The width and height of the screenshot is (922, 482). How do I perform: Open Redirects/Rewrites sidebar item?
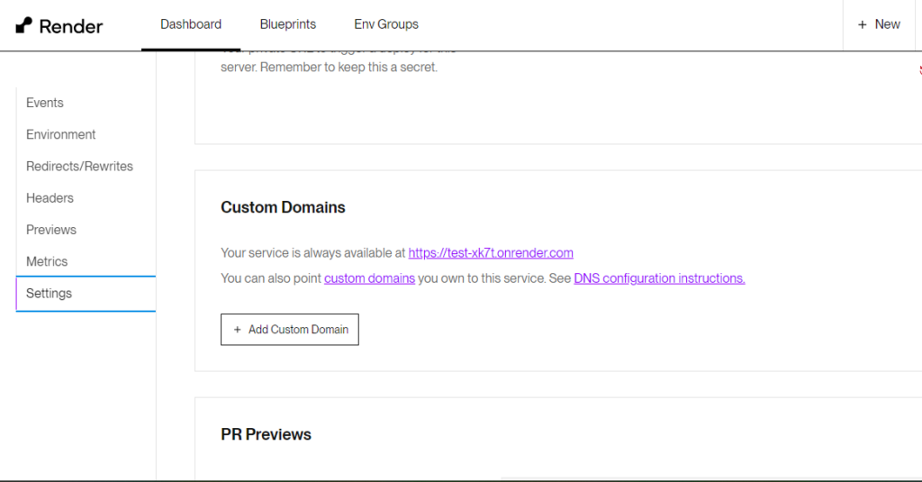point(79,166)
